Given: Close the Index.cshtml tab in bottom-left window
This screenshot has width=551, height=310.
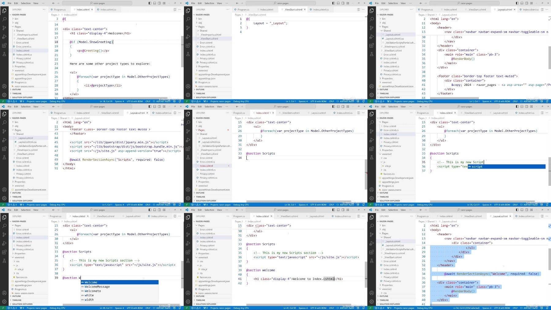Looking at the screenshot, I should (88, 216).
